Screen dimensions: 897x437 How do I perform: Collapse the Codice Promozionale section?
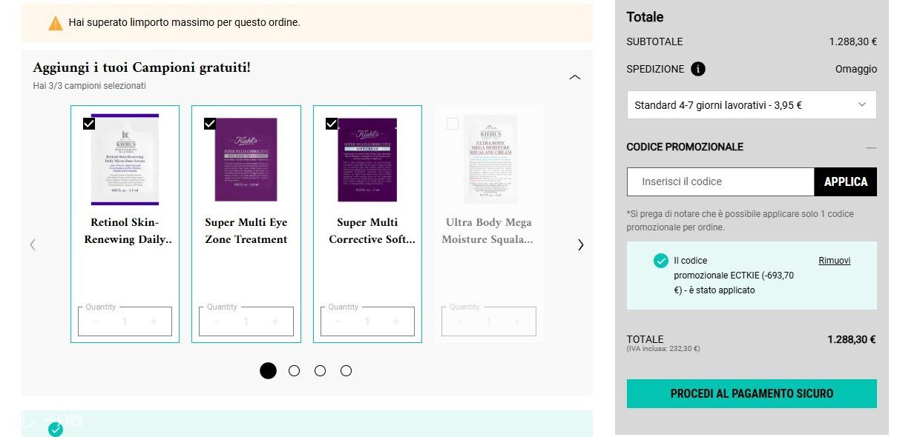coord(871,147)
